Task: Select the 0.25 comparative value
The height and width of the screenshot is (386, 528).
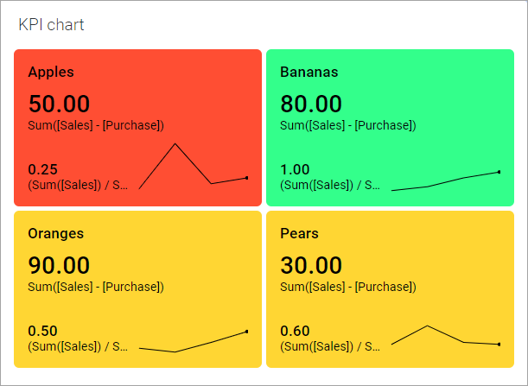Action: (42, 169)
